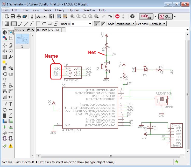Select the Junction green cross tool
This screenshot has height=167, width=191.
click(x=5, y=127)
